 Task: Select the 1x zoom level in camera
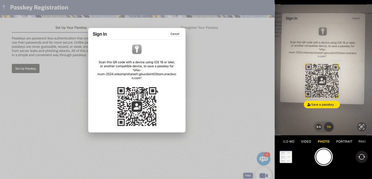pos(329,127)
